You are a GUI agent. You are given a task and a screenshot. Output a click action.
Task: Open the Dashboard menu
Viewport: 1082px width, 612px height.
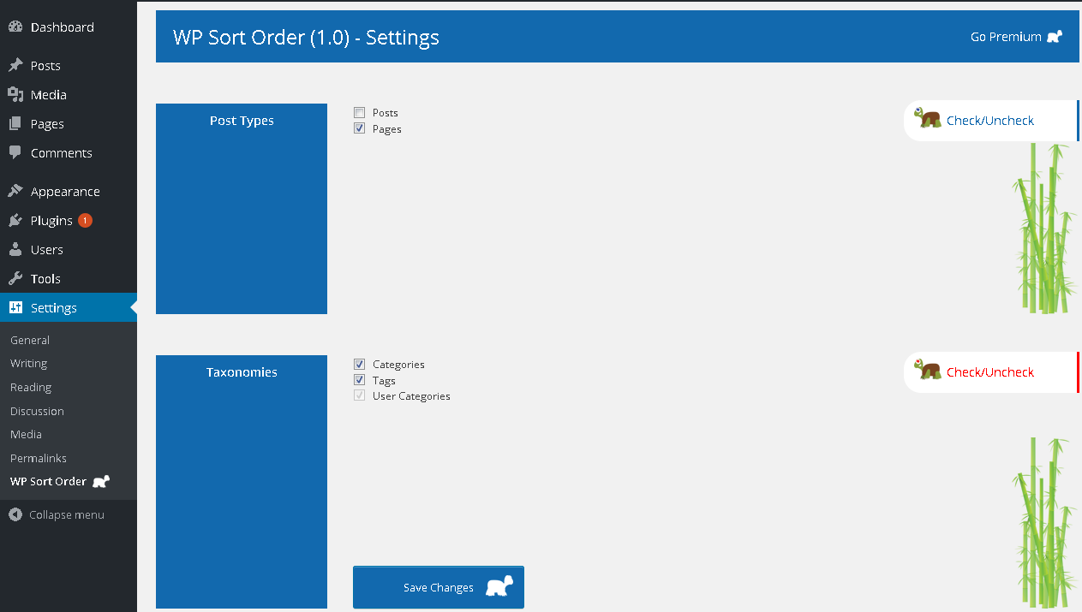pyautogui.click(x=69, y=27)
